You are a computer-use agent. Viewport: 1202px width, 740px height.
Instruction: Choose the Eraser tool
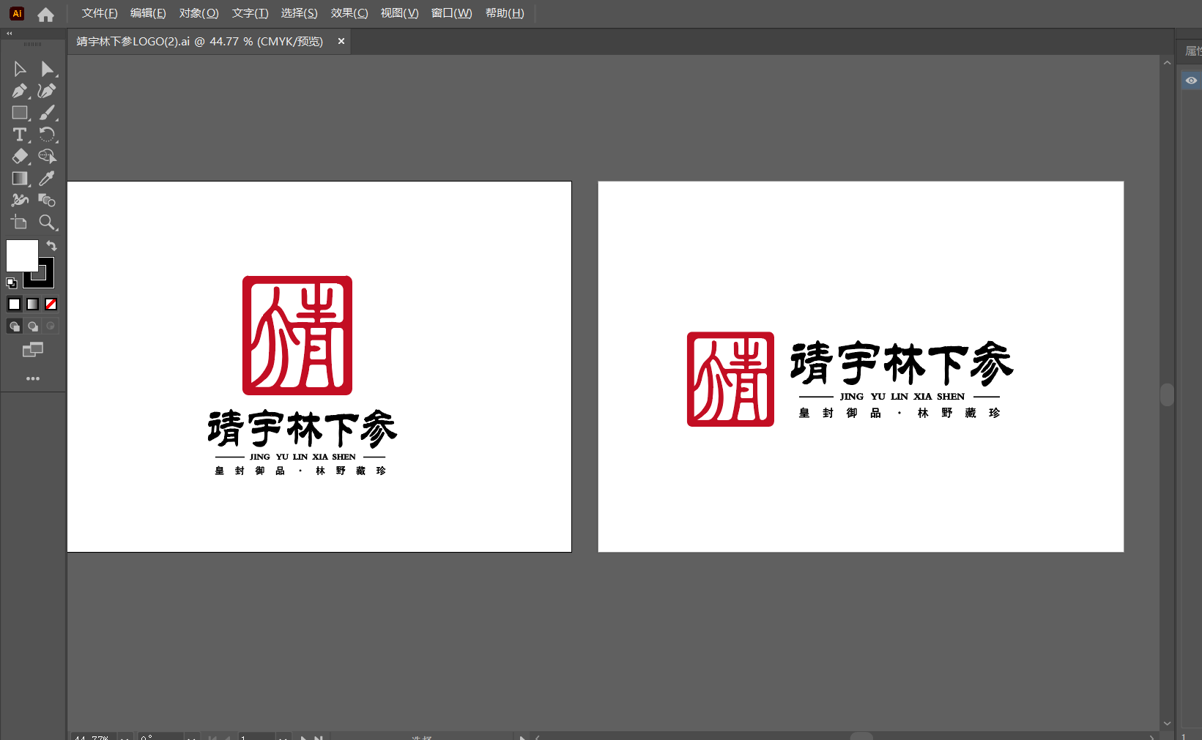pos(20,157)
